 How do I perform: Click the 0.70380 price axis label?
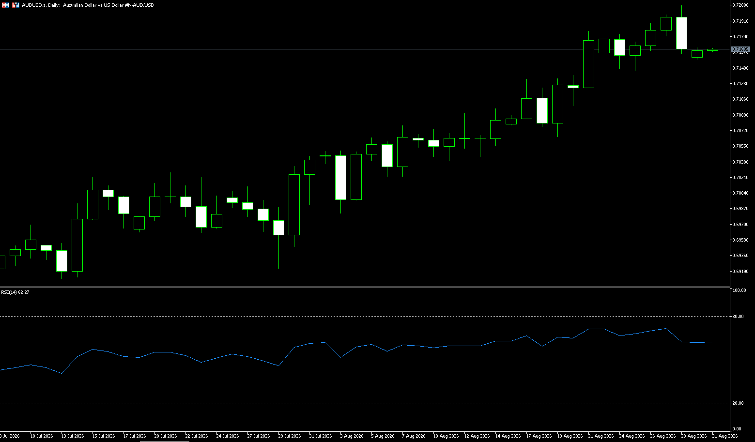click(741, 162)
